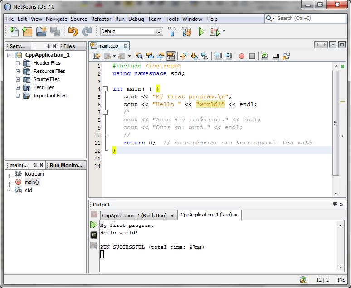Collapse main function code fold on line 4

pyautogui.click(x=105, y=89)
